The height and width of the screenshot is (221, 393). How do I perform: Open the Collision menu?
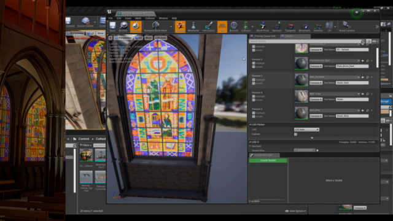point(150,18)
